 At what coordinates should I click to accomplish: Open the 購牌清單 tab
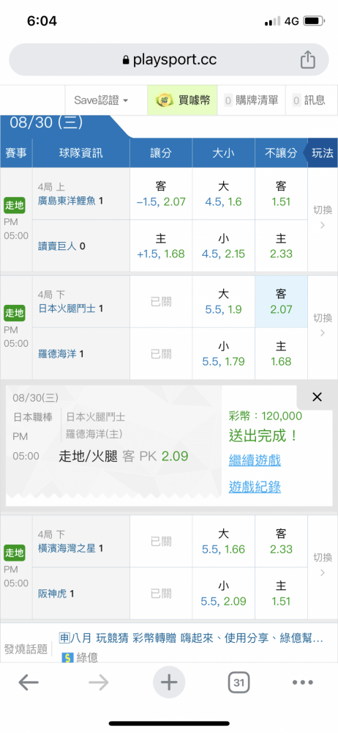click(x=251, y=100)
